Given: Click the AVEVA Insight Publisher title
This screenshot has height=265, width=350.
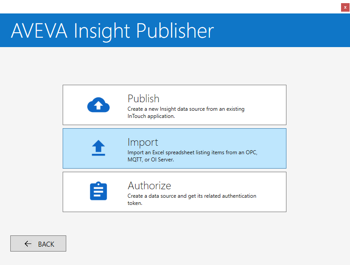Looking at the screenshot, I should (112, 31).
